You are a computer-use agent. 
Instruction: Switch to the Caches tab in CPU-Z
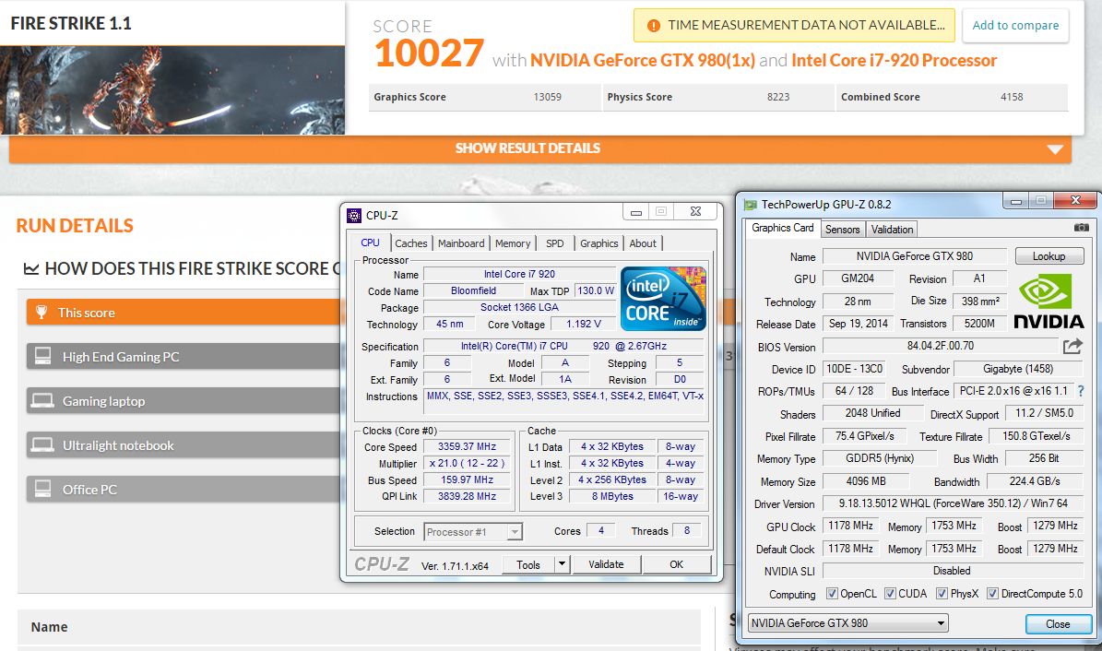tap(411, 243)
